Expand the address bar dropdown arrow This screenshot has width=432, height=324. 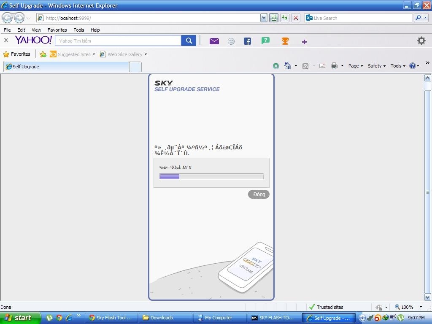click(x=264, y=18)
